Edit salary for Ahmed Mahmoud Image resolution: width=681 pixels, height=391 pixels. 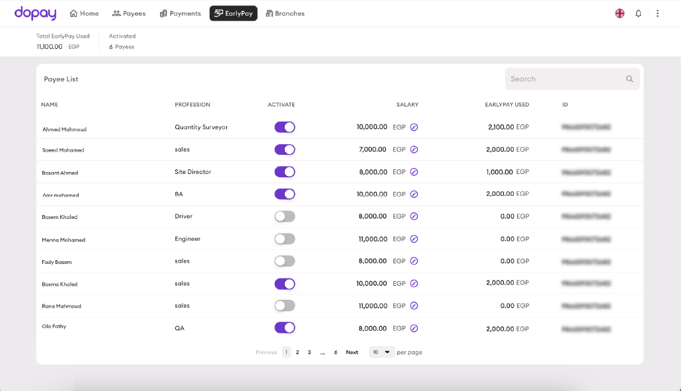[414, 127]
